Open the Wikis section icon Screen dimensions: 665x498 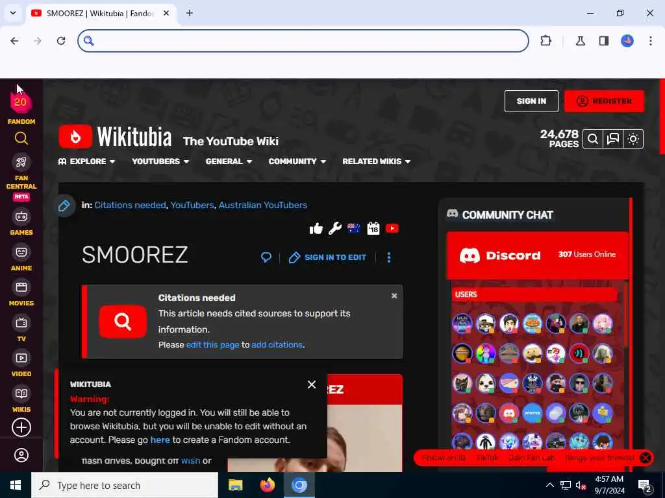tap(21, 394)
